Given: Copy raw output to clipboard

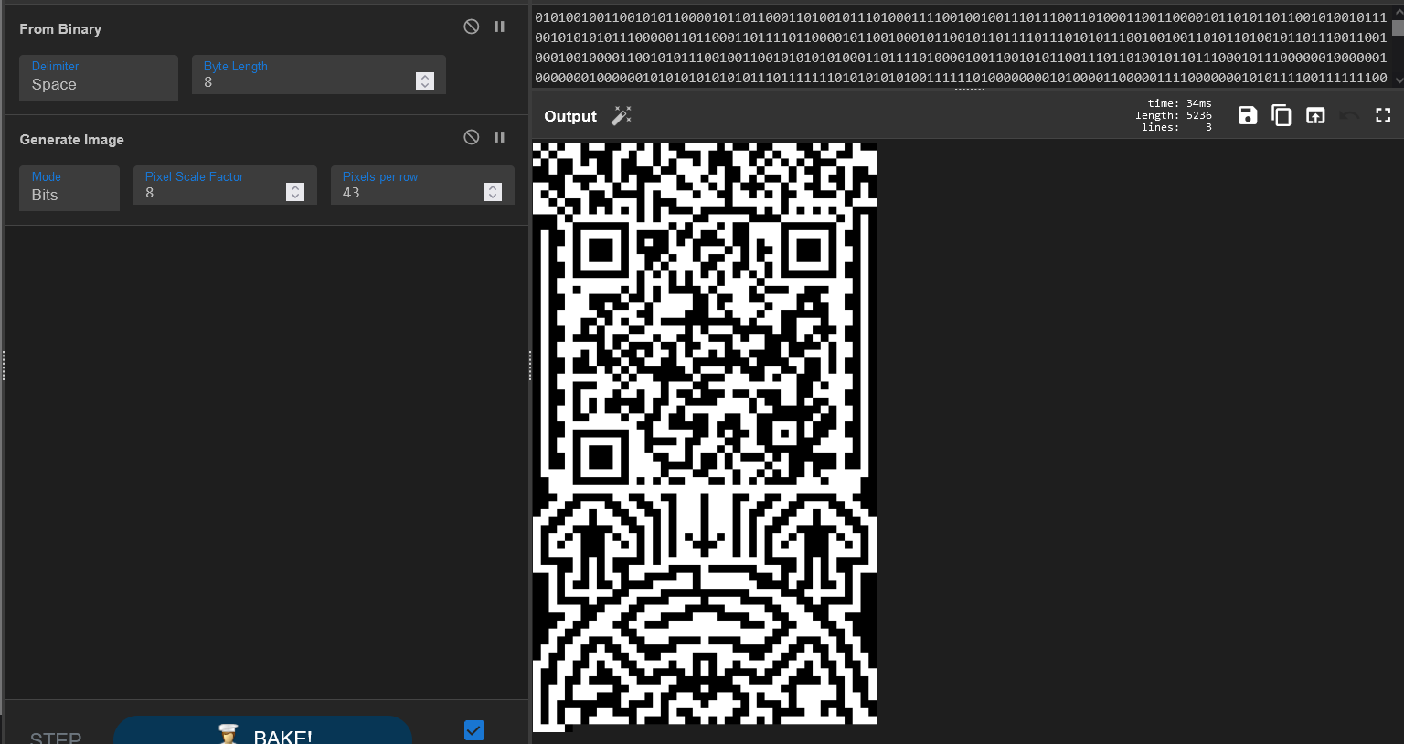Looking at the screenshot, I should click(1282, 115).
